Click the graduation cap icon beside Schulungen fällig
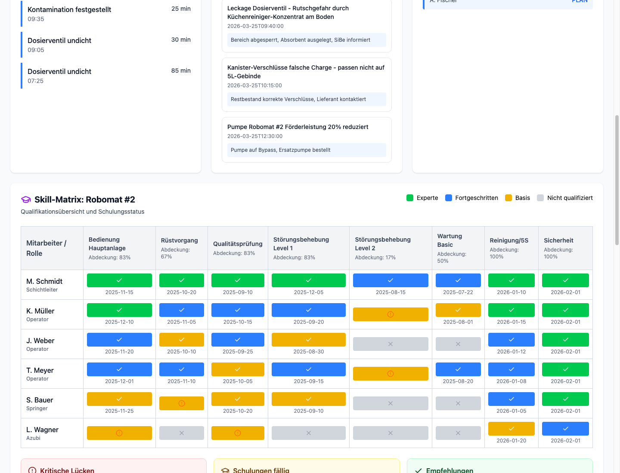The image size is (620, 473). pos(226,470)
